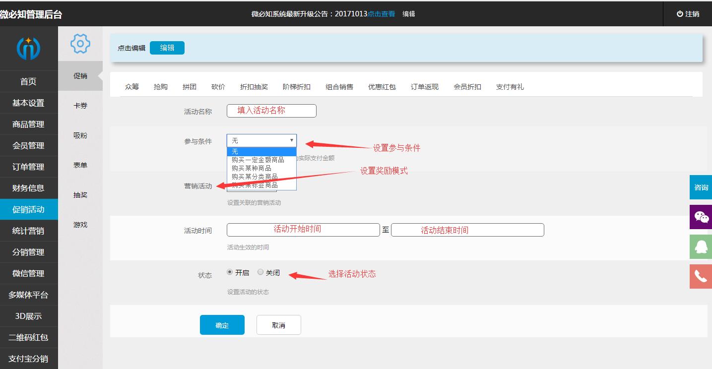Open the WeChat floating icon
This screenshot has width=712, height=369.
click(701, 217)
